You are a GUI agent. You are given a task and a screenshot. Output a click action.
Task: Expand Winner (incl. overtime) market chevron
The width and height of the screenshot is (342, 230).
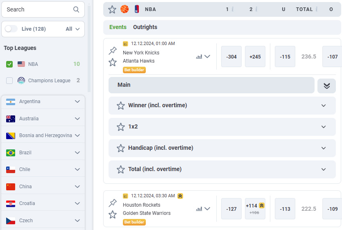click(324, 106)
